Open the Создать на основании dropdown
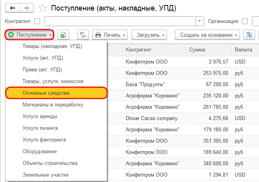The width and height of the screenshot is (259, 182). 207,35
